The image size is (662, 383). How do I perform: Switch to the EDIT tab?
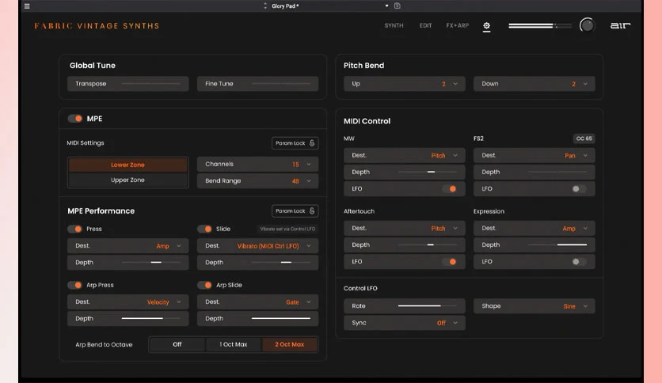coord(425,26)
